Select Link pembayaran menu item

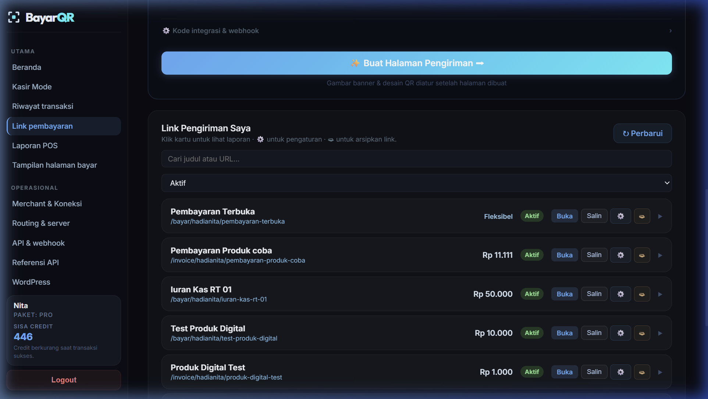tap(64, 126)
